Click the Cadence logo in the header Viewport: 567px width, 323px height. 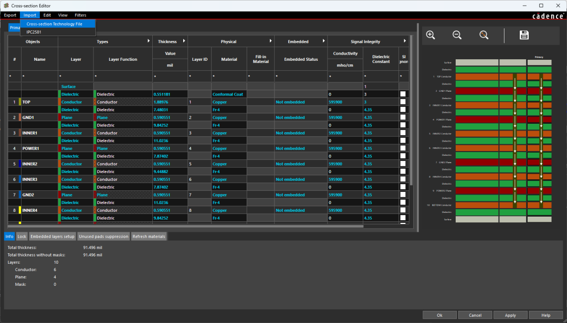pyautogui.click(x=548, y=16)
